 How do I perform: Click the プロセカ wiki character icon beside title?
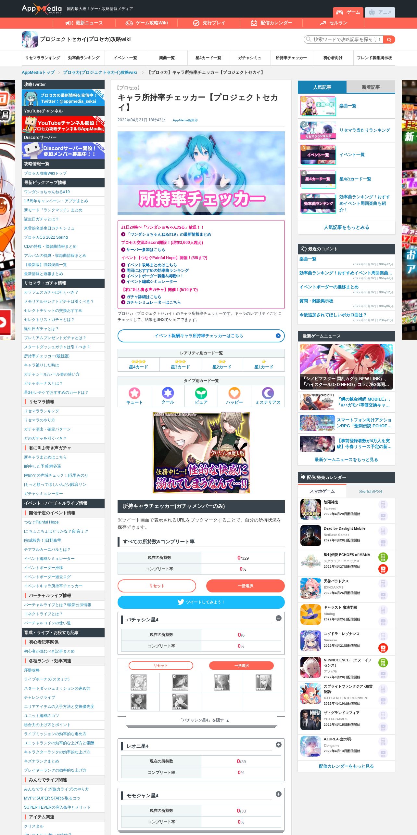[30, 39]
